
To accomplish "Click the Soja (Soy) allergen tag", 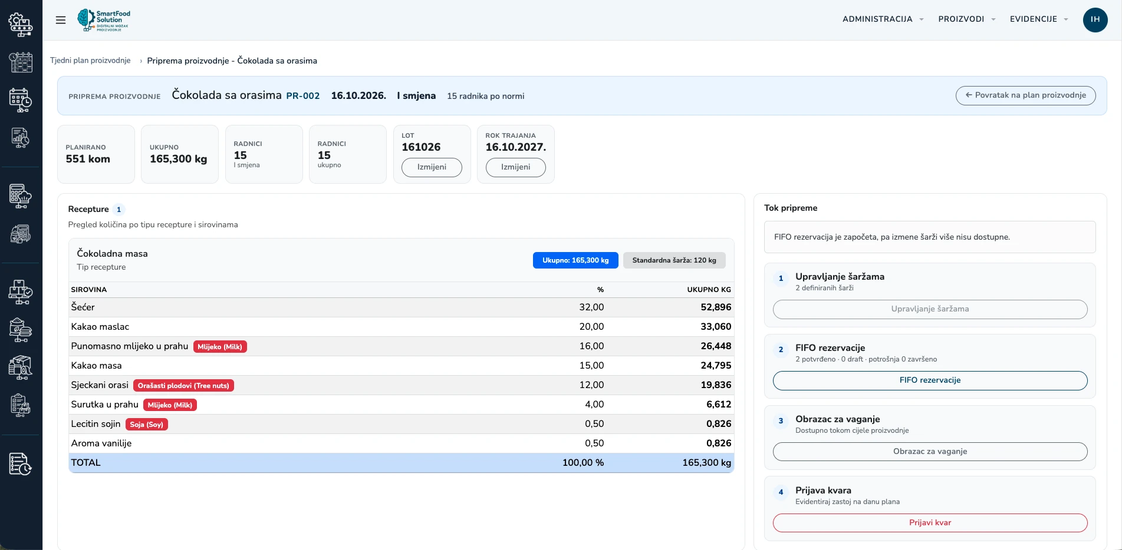I will pos(146,425).
